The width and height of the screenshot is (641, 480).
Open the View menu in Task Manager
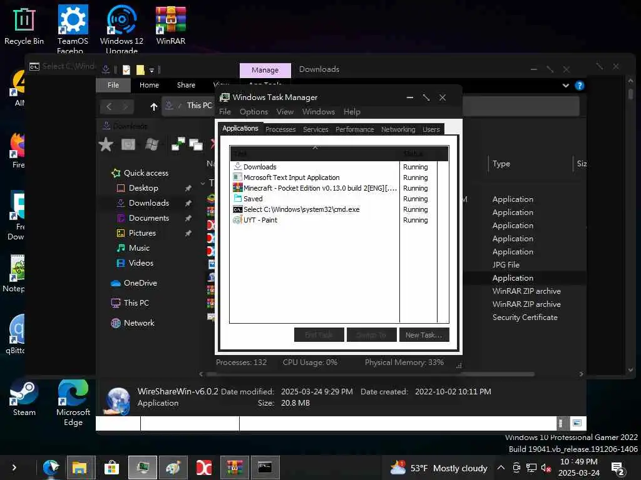(x=285, y=111)
